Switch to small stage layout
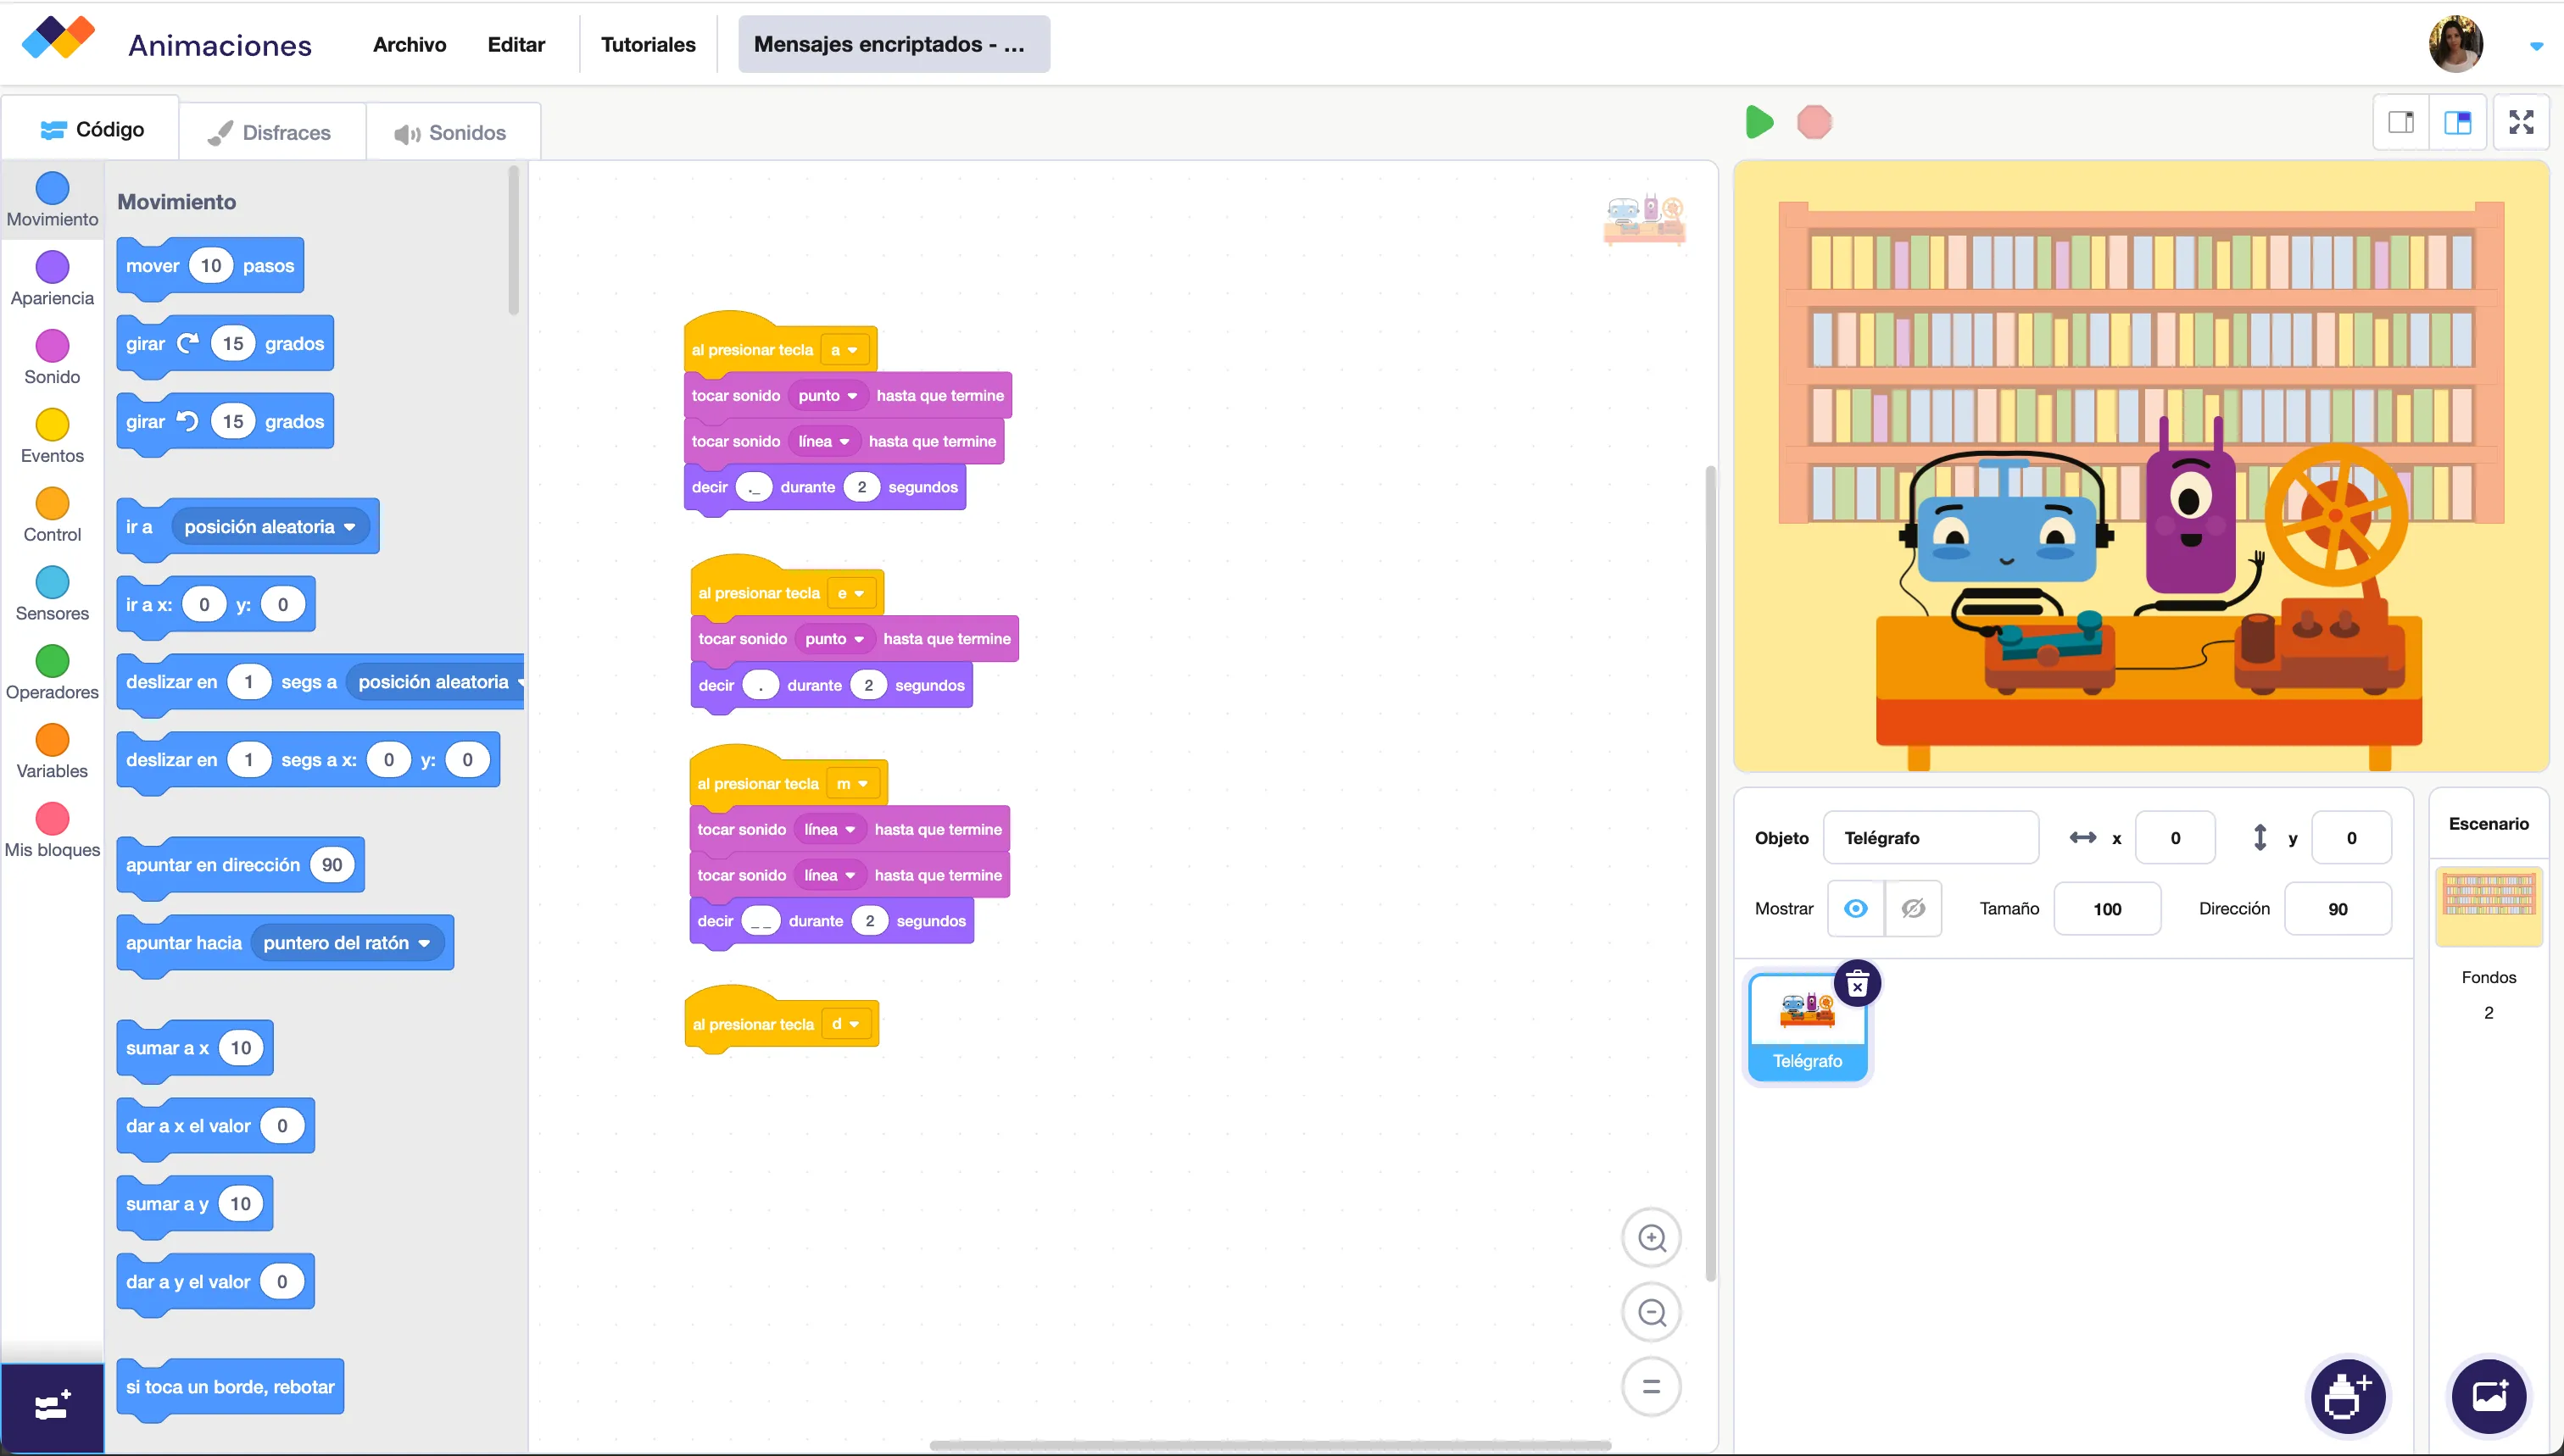Image resolution: width=2564 pixels, height=1456 pixels. click(2401, 123)
